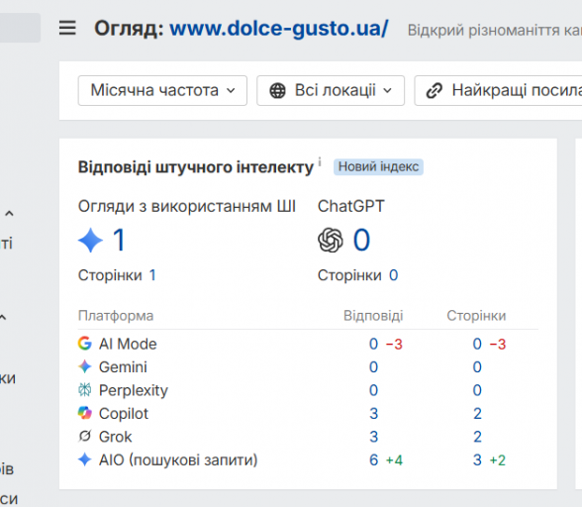
Task: Click the Відповіді column header
Action: coord(373,316)
